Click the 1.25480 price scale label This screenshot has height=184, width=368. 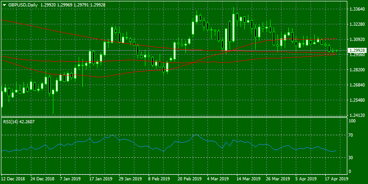point(356,100)
